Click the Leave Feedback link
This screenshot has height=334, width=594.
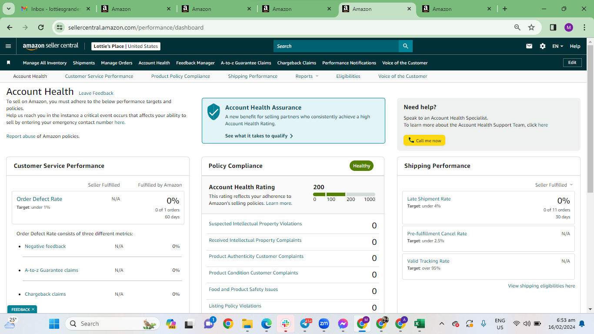pyautogui.click(x=96, y=93)
